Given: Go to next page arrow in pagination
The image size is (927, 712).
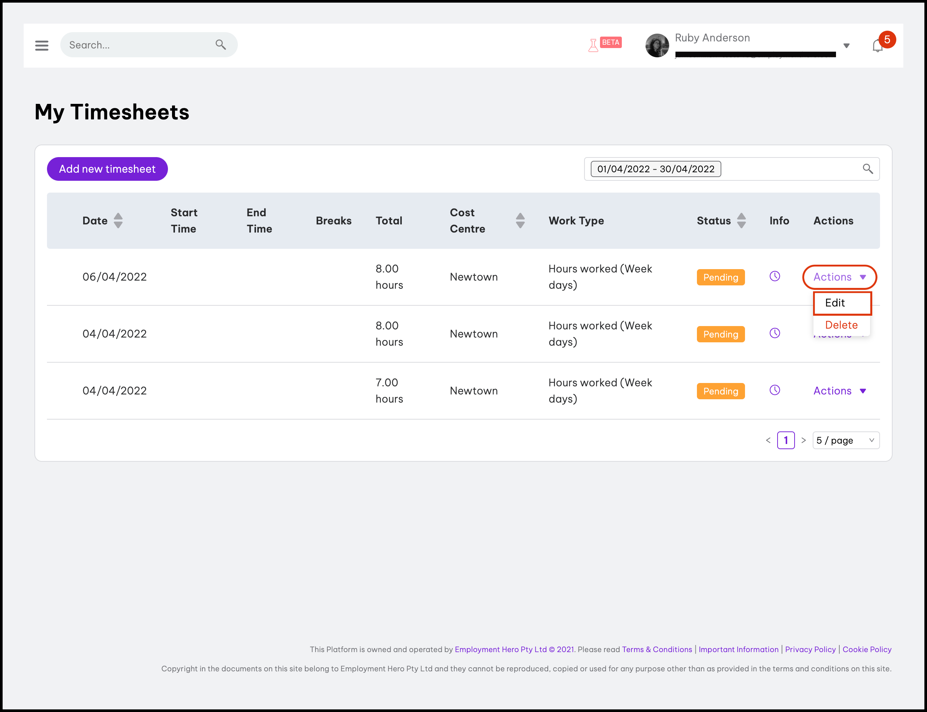Looking at the screenshot, I should coord(803,440).
